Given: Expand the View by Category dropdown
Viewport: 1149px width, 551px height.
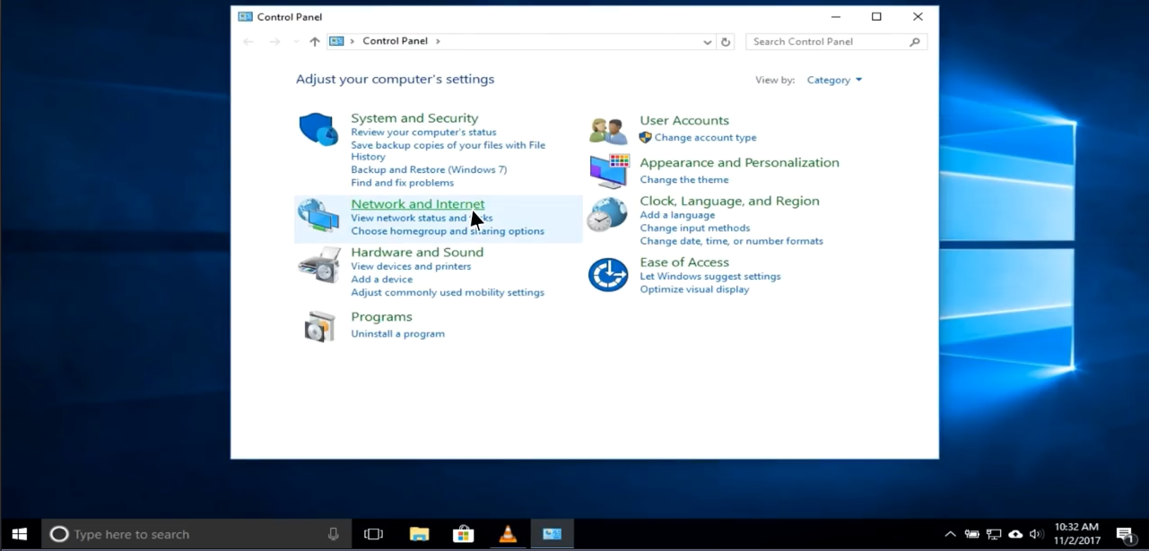Looking at the screenshot, I should click(834, 80).
